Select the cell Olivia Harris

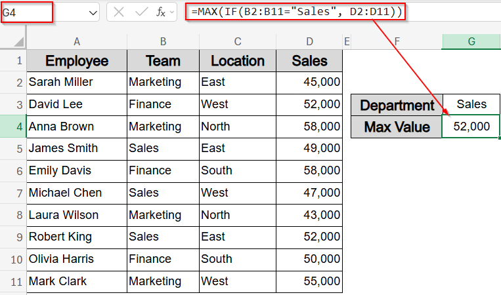coord(77,260)
